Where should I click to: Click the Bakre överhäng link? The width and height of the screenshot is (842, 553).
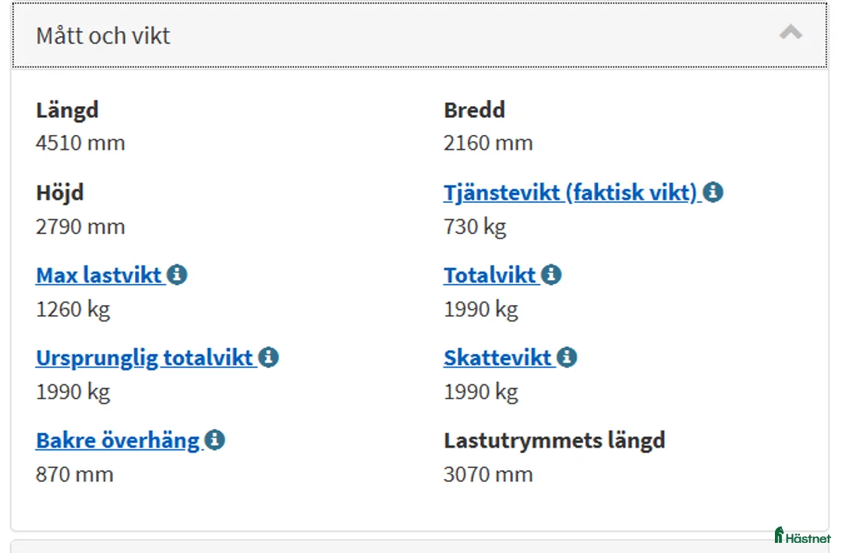118,441
